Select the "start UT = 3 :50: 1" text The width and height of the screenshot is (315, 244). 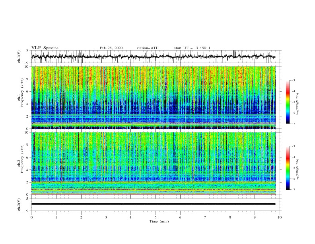192,48
